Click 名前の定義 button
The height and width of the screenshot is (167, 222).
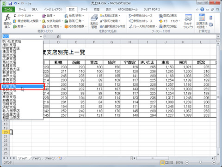109,16
